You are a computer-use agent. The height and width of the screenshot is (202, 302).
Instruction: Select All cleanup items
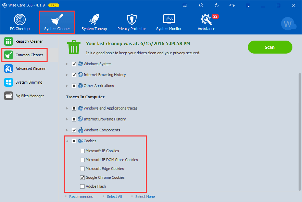pos(114,197)
